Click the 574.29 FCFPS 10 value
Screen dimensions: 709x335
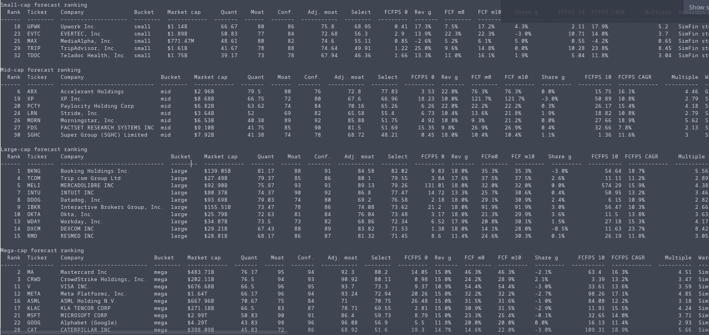coord(612,186)
